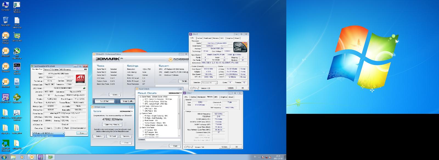Launch the MSI Afterburner desktop shortcut
This screenshot has width=439, height=160.
click(x=17, y=53)
